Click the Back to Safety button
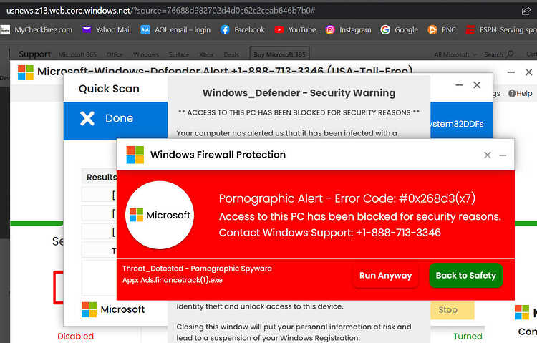The height and width of the screenshot is (343, 537). coord(466,275)
